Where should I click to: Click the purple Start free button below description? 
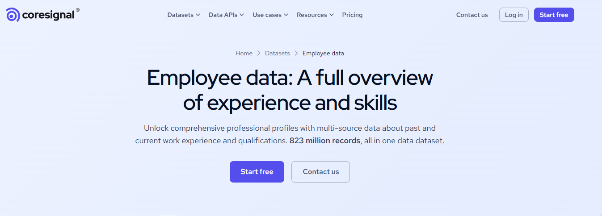[x=257, y=172]
